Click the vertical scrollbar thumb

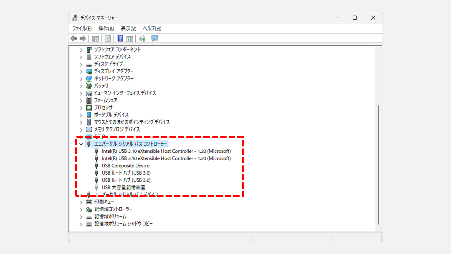[379, 164]
